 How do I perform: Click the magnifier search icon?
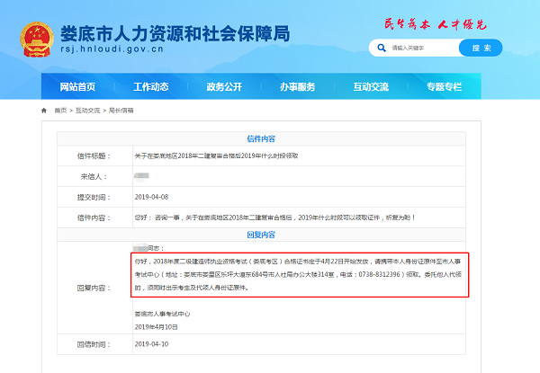[382, 48]
